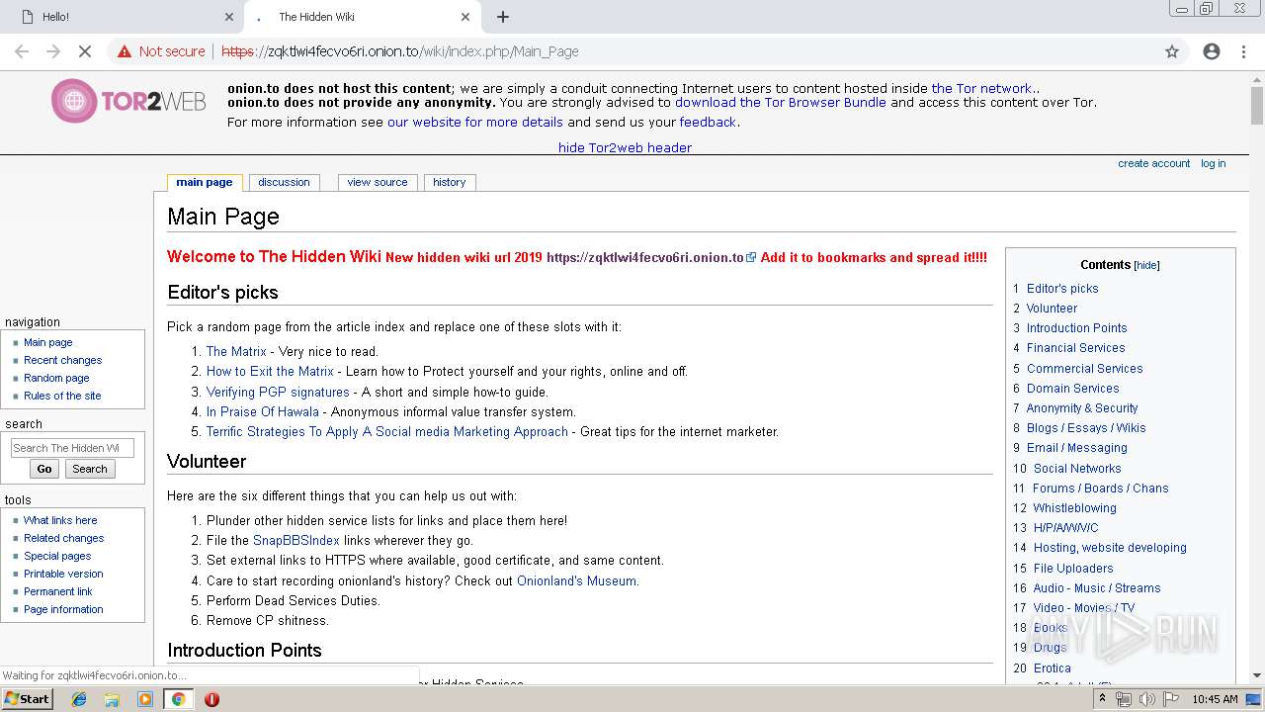This screenshot has height=712, width=1265.
Task: Open Permanent link tool
Action: (x=58, y=591)
